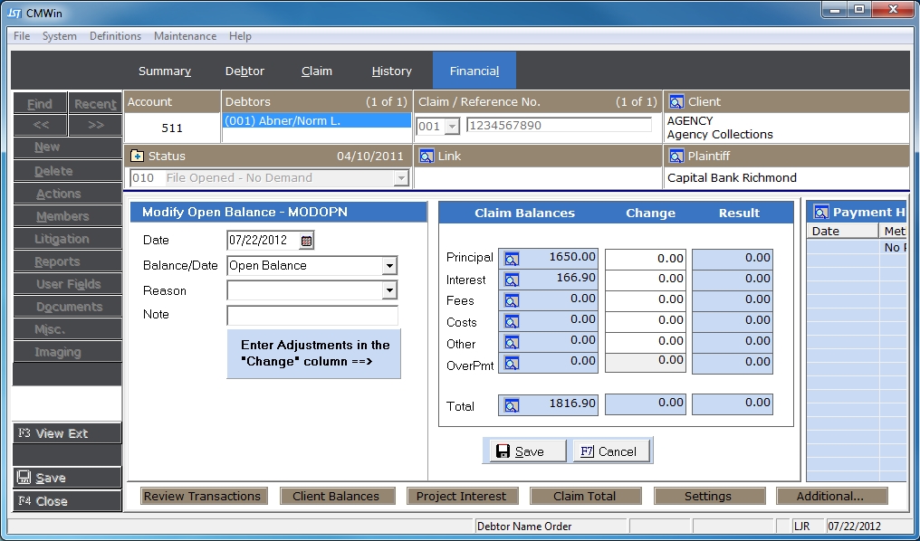
Task: Open the claim number 001 dropdown
Action: [x=452, y=127]
